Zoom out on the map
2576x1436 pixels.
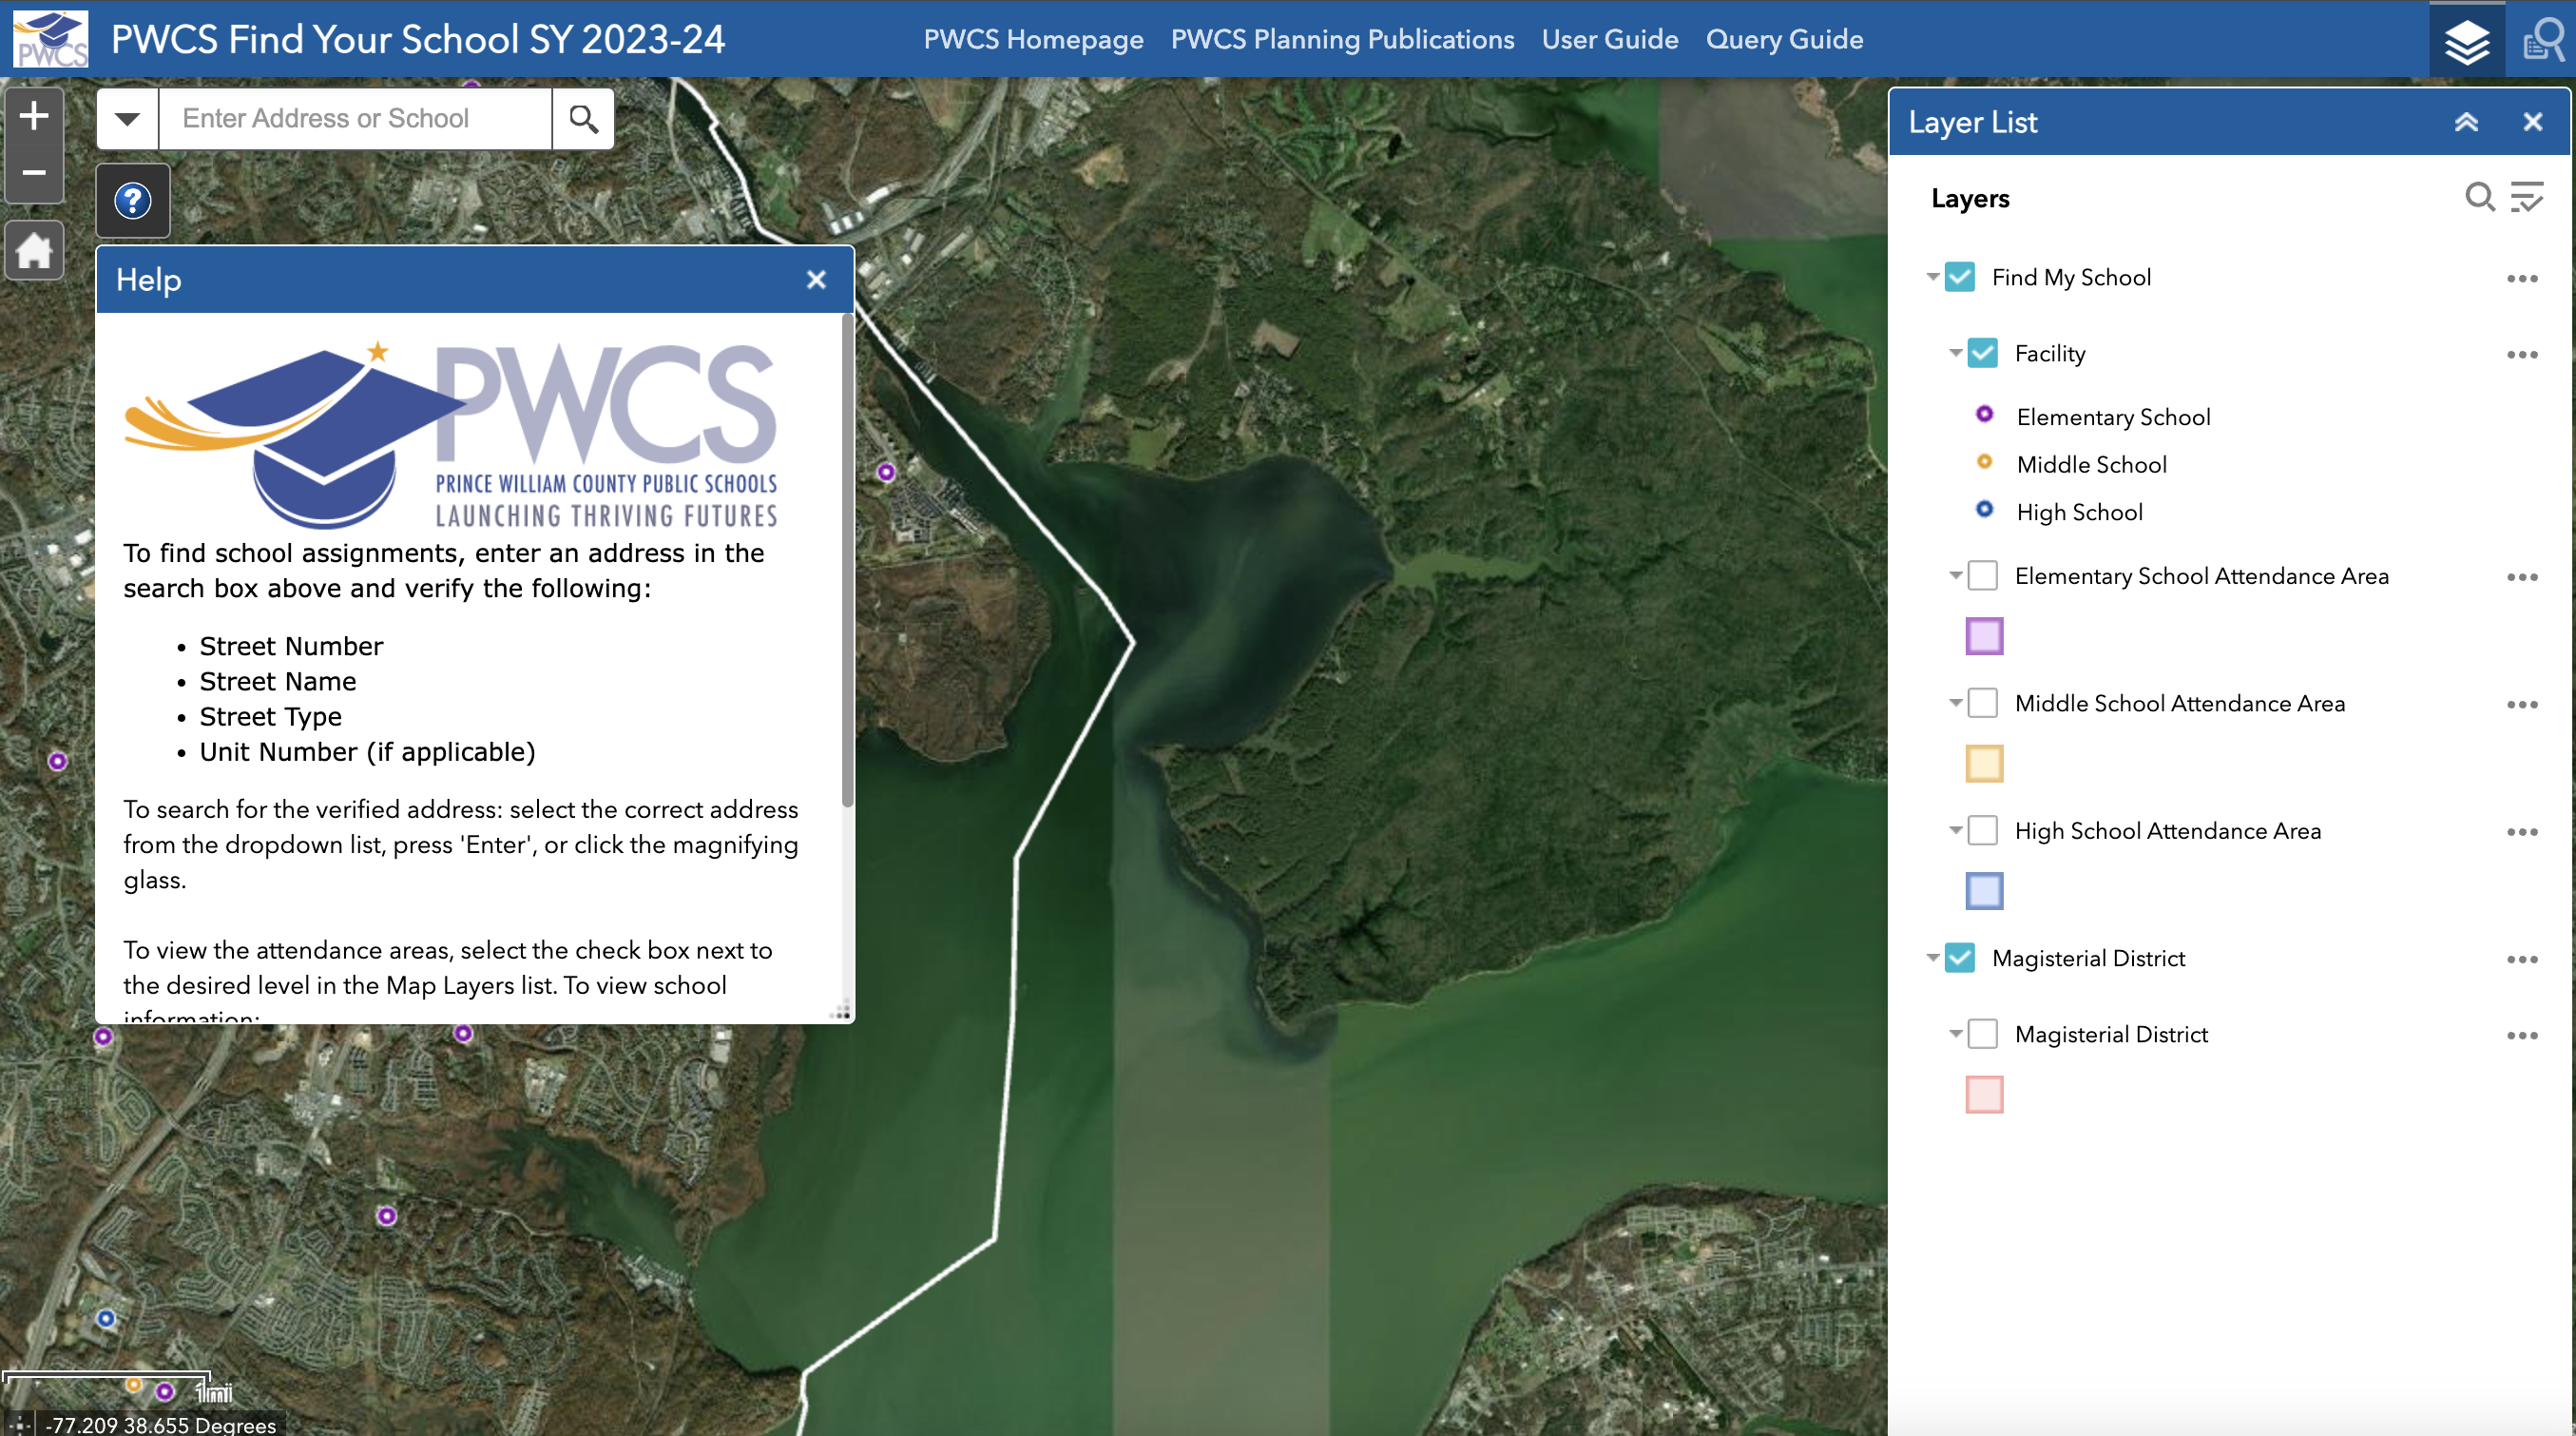click(34, 173)
